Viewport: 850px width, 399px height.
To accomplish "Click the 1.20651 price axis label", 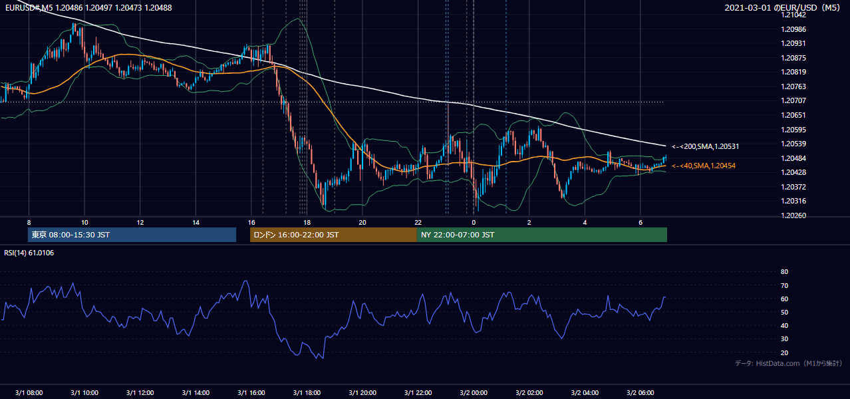I will click(x=794, y=115).
